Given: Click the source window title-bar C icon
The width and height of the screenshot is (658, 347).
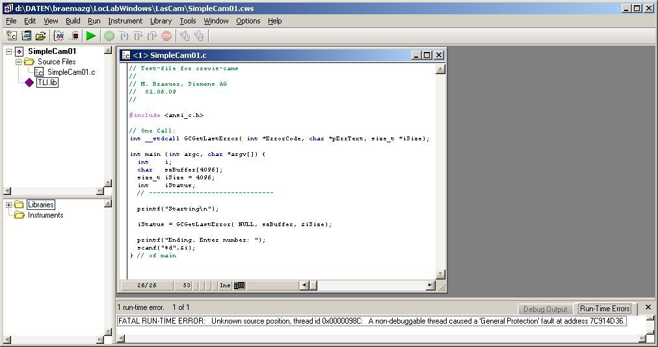Looking at the screenshot, I should (x=126, y=55).
